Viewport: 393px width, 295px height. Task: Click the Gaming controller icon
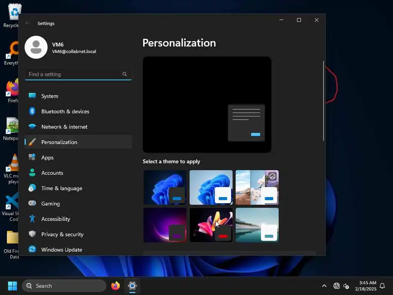coord(32,203)
